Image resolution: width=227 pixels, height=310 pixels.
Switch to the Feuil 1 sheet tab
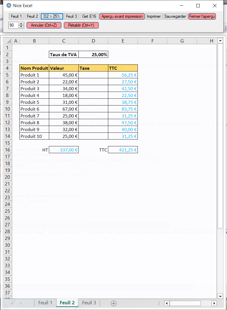(45, 303)
